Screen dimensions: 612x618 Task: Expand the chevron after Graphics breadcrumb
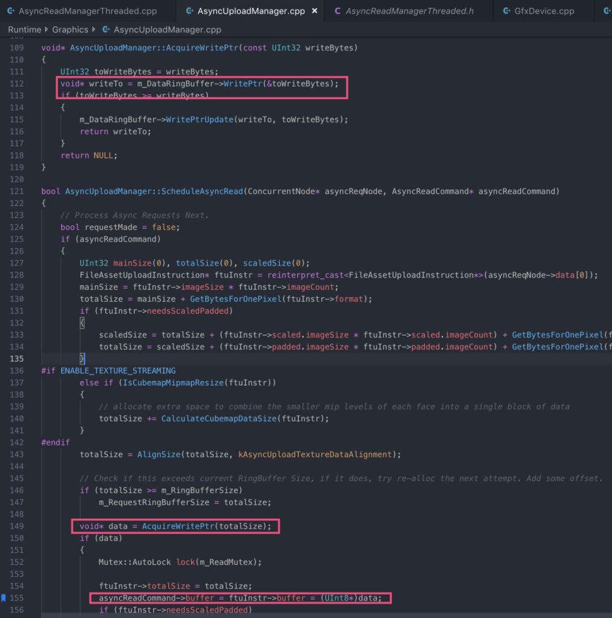94,29
